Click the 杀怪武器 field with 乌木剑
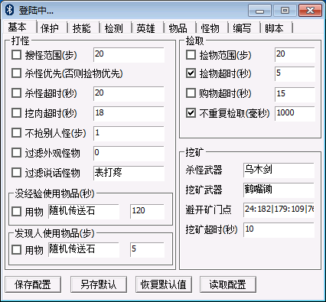This screenshot has width=326, height=302. click(279, 170)
